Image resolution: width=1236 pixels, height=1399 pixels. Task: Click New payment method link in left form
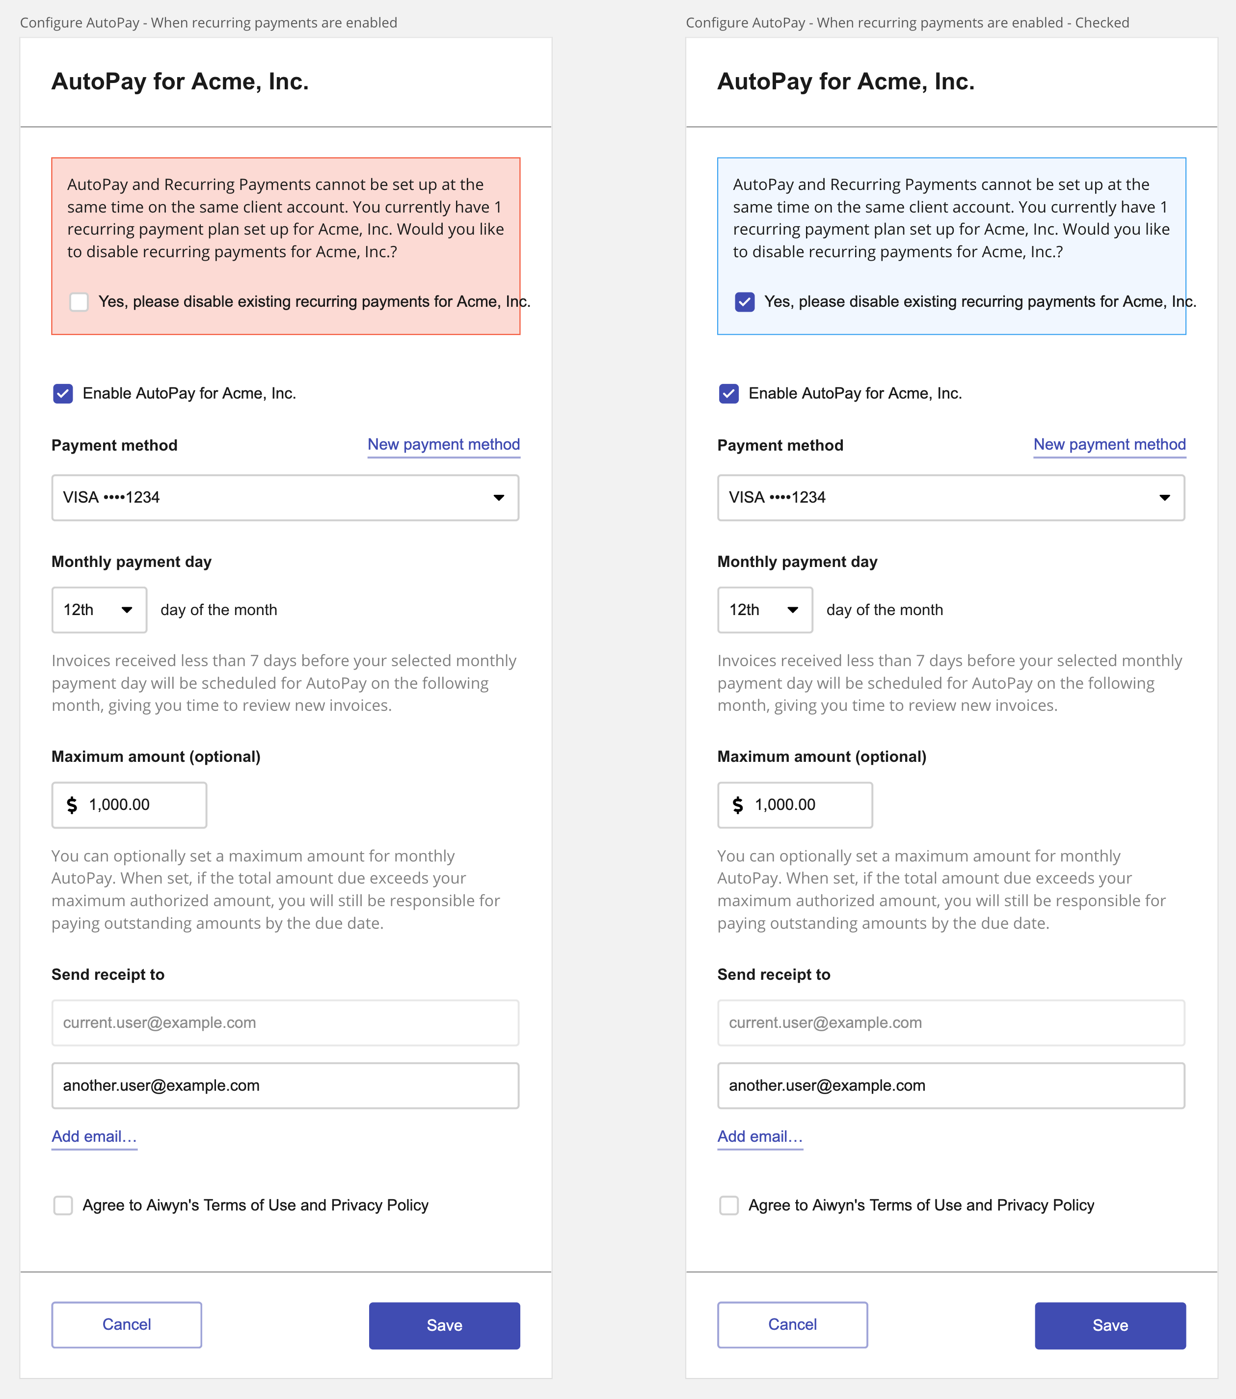coord(443,445)
